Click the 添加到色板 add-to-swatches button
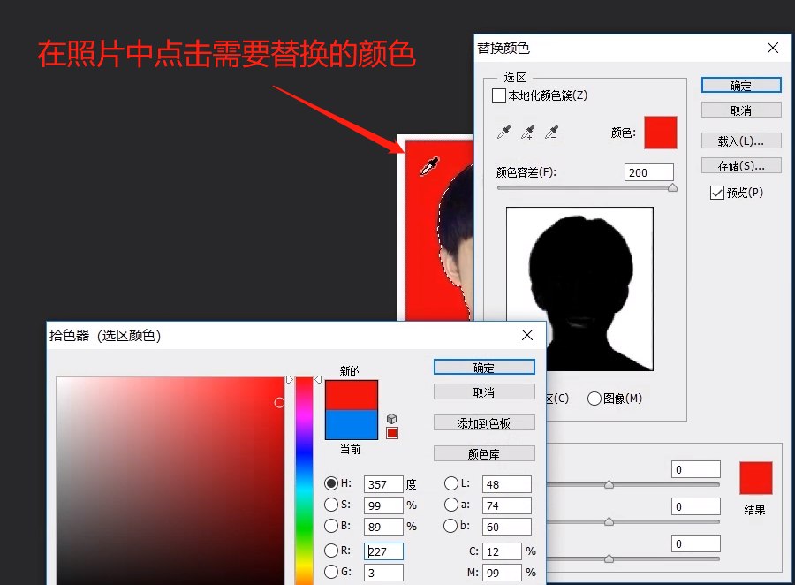 [484, 422]
